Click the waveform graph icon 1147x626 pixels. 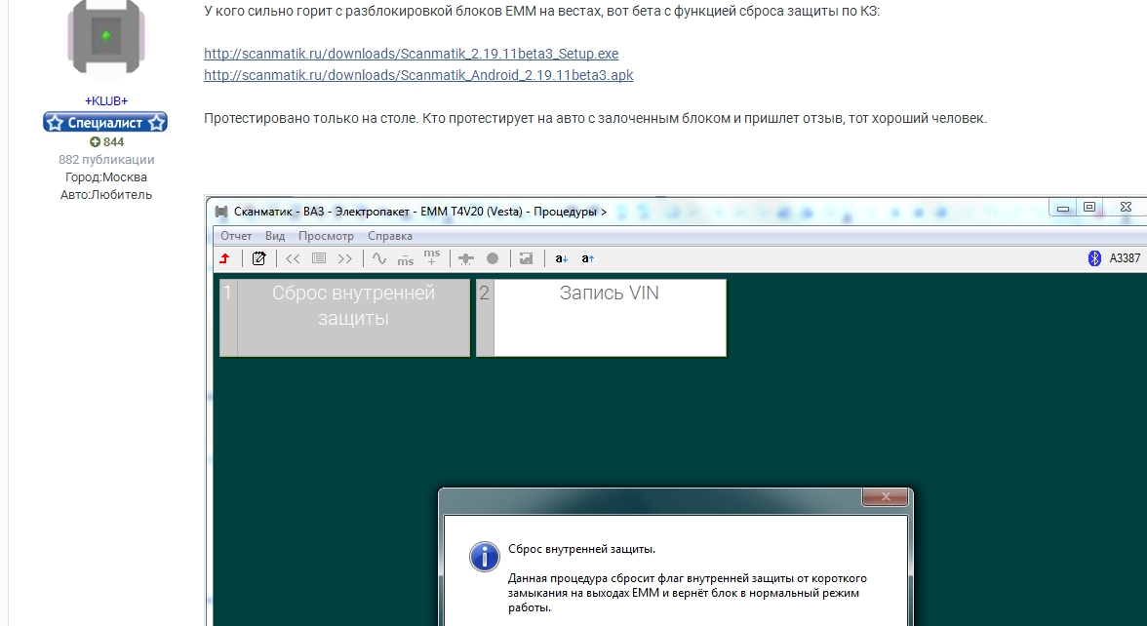pos(378,258)
